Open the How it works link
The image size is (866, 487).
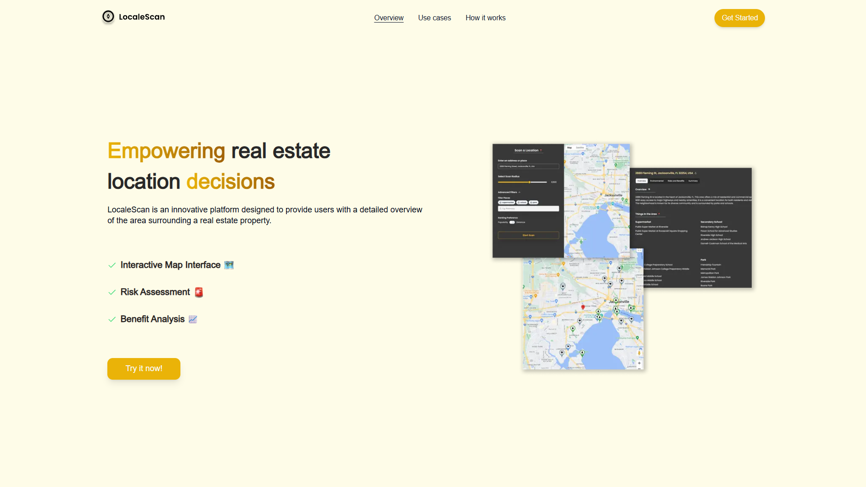click(x=485, y=18)
